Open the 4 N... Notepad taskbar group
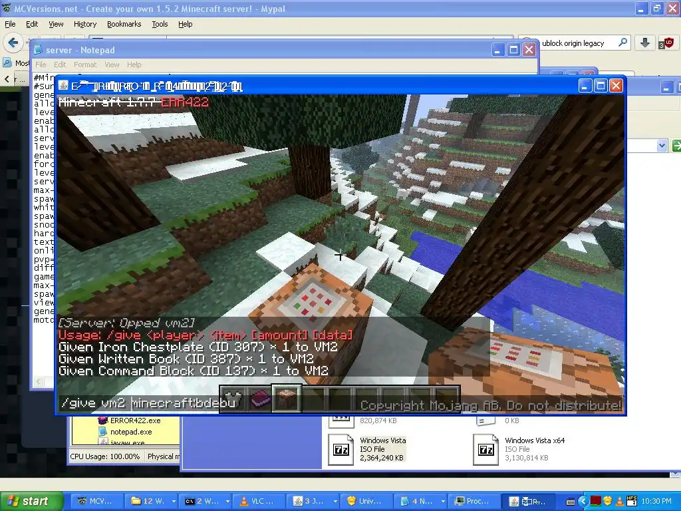Image resolution: width=681 pixels, height=511 pixels. pyautogui.click(x=420, y=501)
